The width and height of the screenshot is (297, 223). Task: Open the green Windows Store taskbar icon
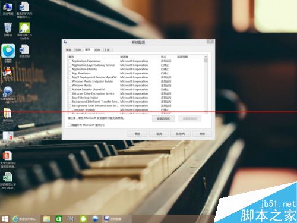(59, 219)
